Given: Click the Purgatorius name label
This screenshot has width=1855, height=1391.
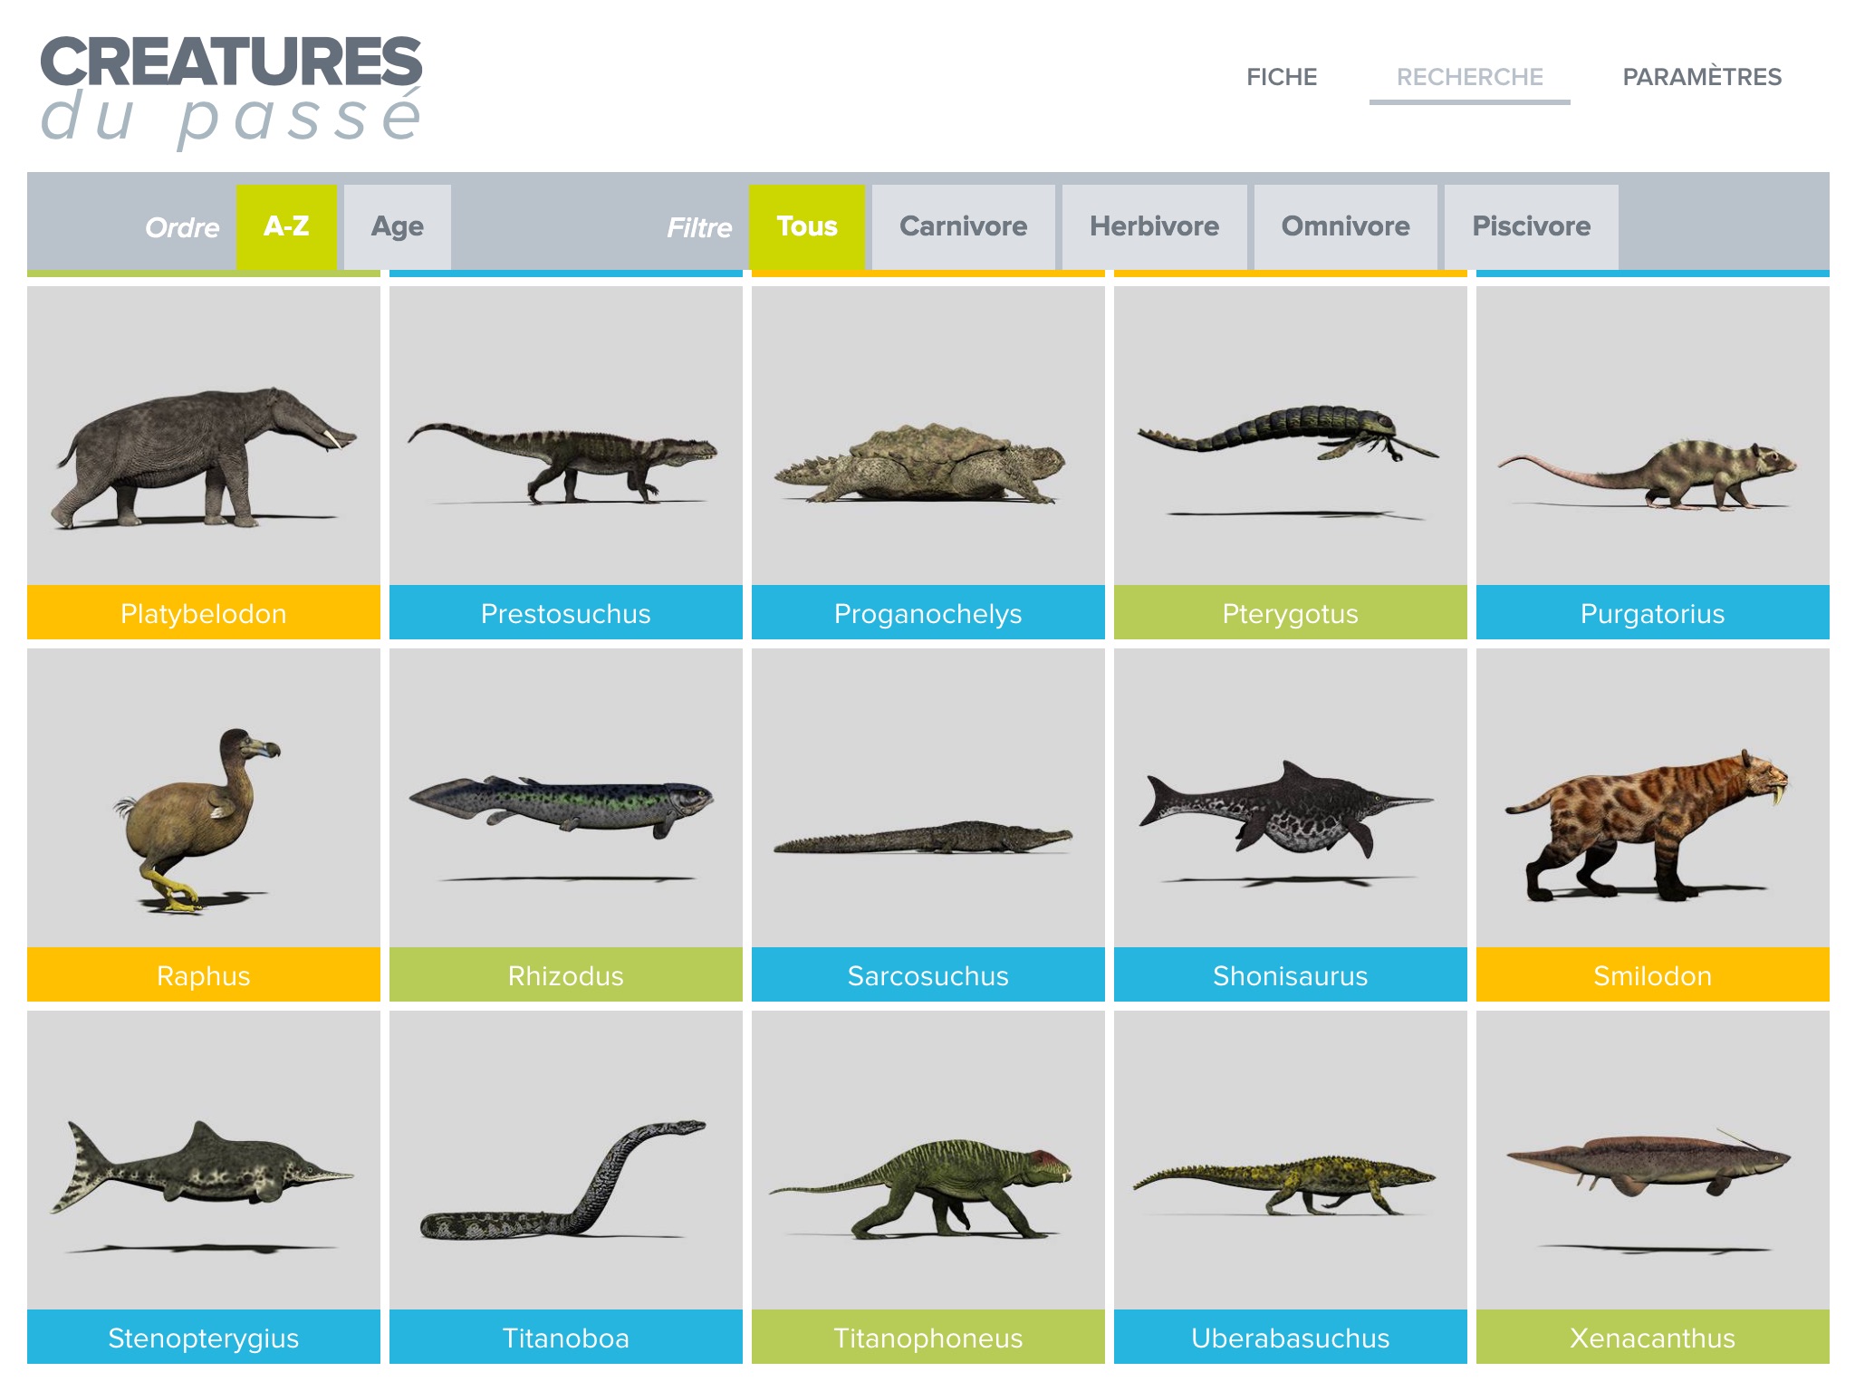Looking at the screenshot, I should (1653, 613).
